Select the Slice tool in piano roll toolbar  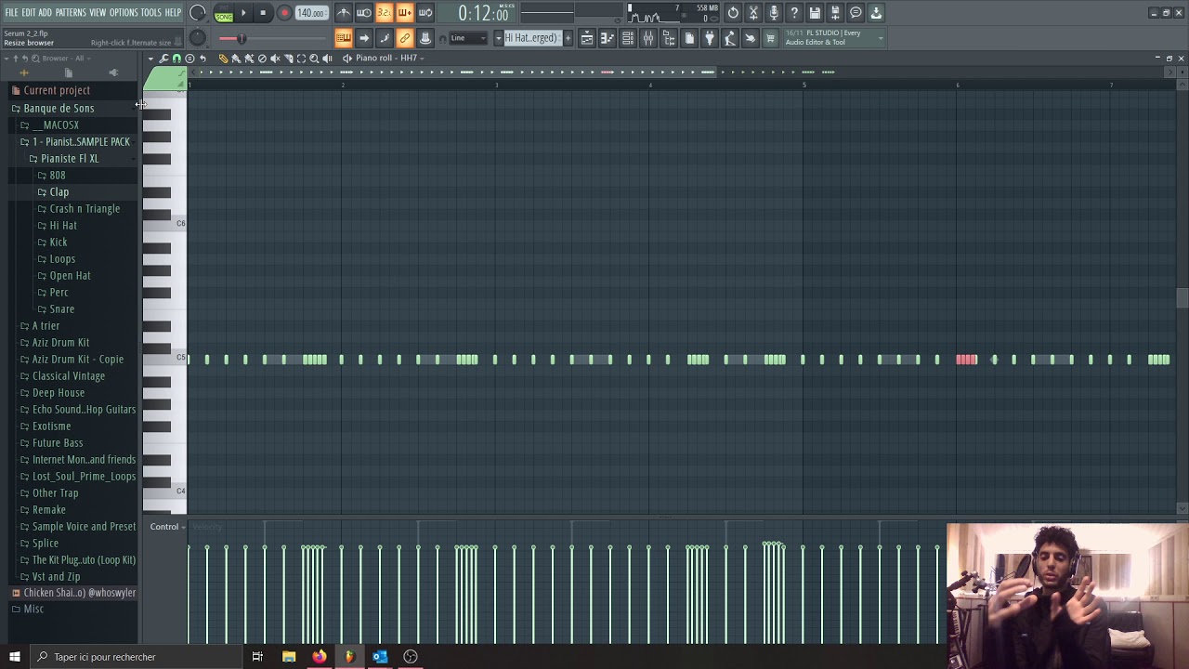288,58
